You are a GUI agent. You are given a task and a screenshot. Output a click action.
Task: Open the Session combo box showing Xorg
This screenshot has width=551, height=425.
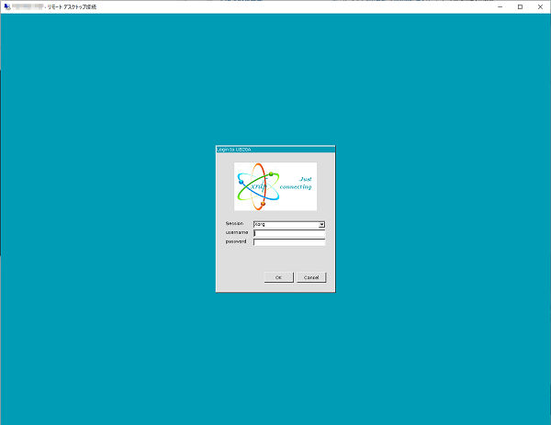[285, 224]
